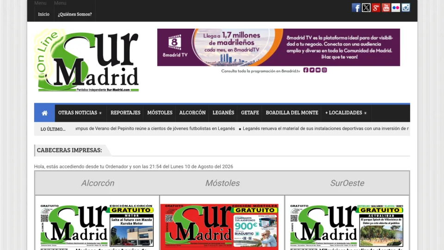Image resolution: width=444 pixels, height=250 pixels.
Task: Open the Móstoles red printed edition cover
Action: click(x=219, y=226)
